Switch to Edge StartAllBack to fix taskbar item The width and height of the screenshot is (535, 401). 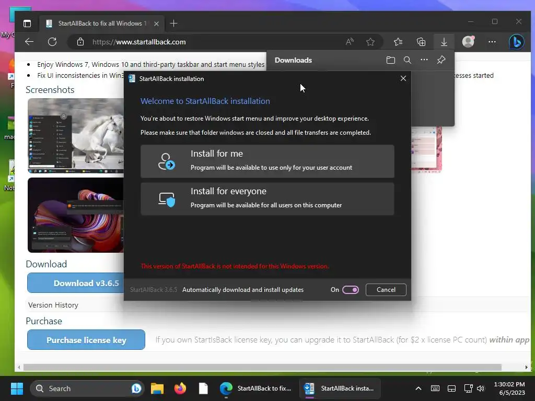pyautogui.click(x=255, y=388)
